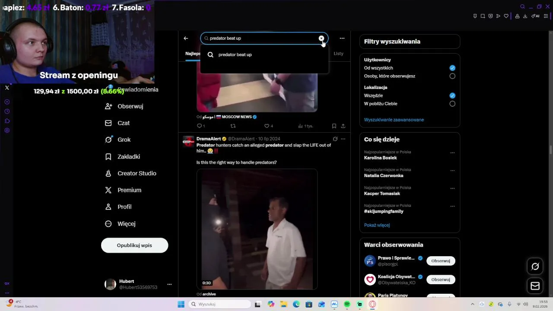Viewport: 553px width, 311px height.
Task: Go back with the left arrow
Action: 186,38
